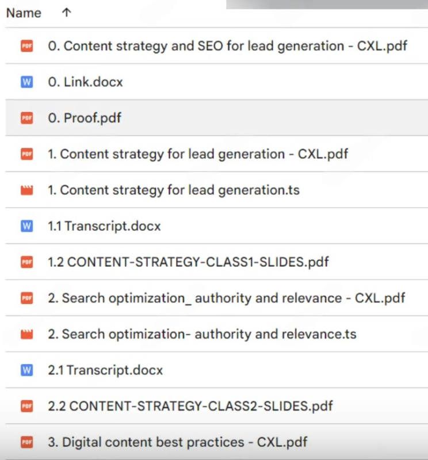
Task: Open '1. Content strategy for lead generation - CXL.pdf'
Action: (198, 154)
